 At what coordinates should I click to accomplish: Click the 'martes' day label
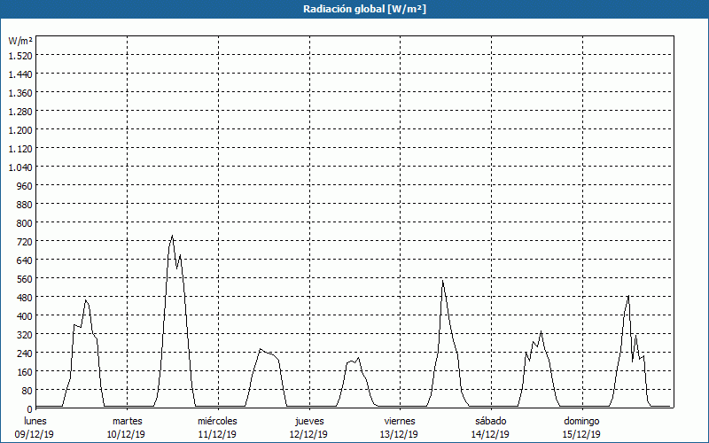click(127, 421)
